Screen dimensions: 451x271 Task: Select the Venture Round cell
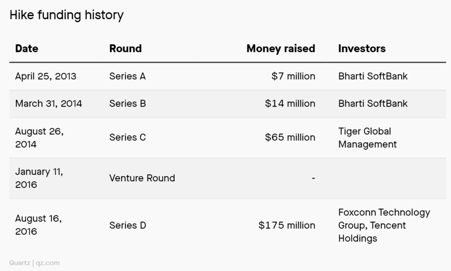click(x=142, y=178)
